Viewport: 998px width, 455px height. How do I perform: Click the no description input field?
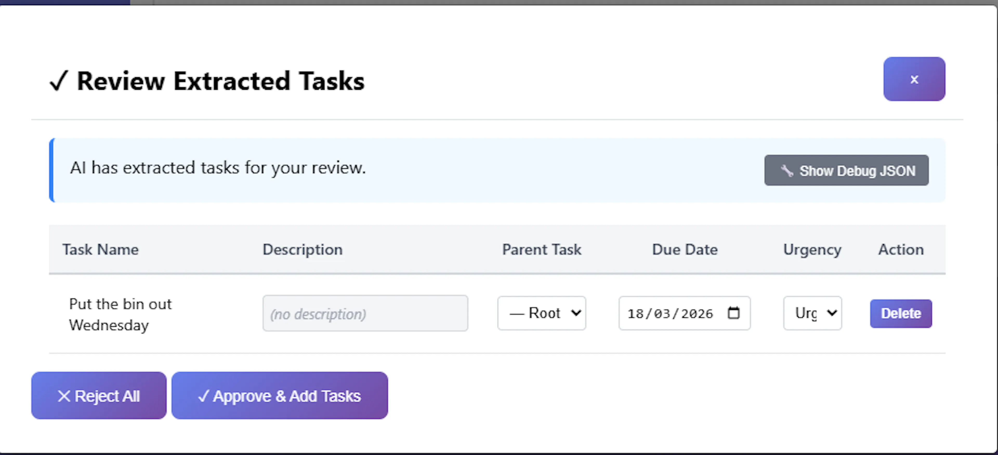(x=365, y=313)
